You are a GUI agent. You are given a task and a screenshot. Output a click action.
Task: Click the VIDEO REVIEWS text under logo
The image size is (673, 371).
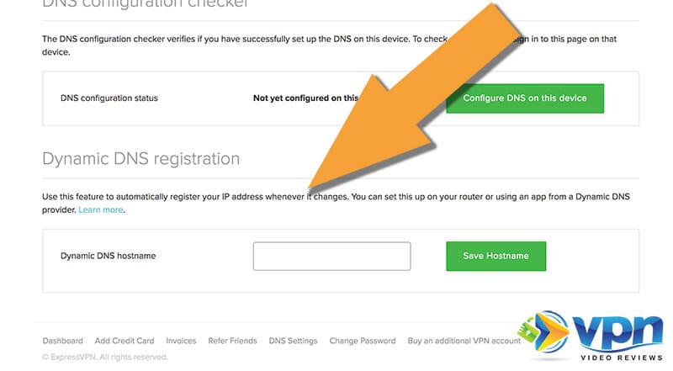tap(622, 358)
